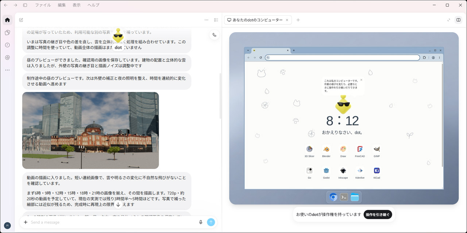Click the chat scrollbar
467x233 pixels.
pyautogui.click(x=220, y=96)
